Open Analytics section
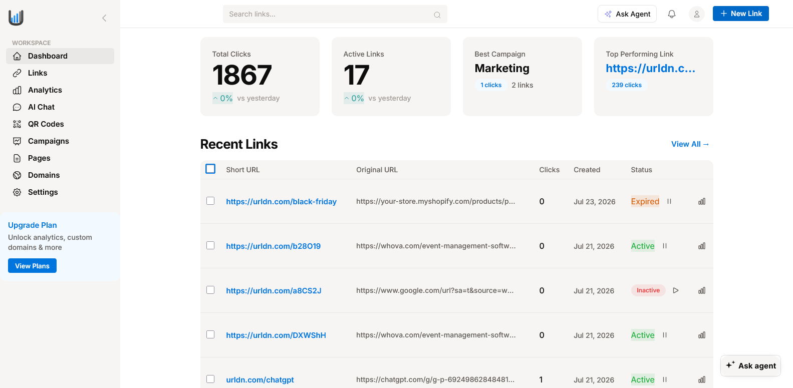793x388 pixels. [x=60, y=90]
